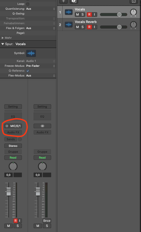Mute the Vocals track in header

coord(77,15)
